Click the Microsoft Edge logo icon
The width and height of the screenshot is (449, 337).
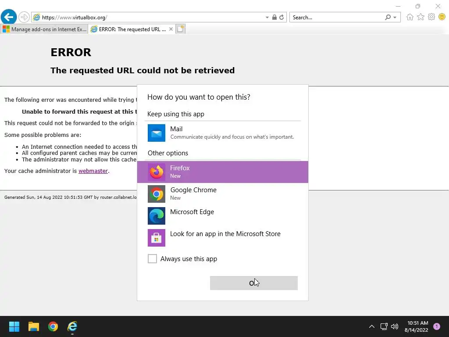[x=157, y=216]
